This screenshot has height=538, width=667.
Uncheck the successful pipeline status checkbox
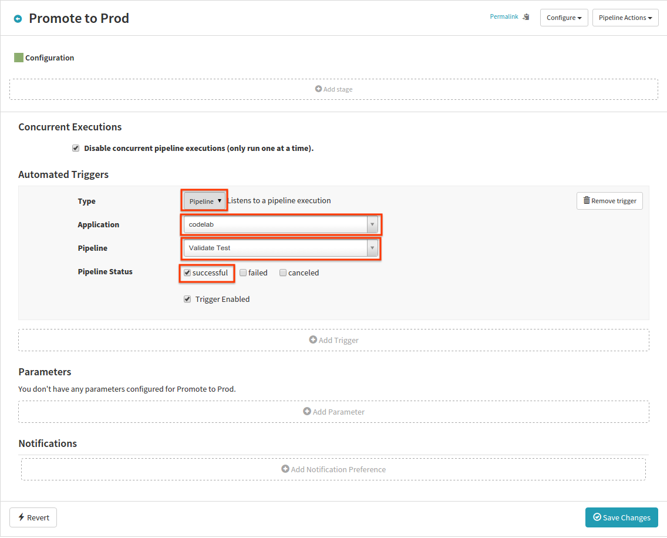click(187, 273)
